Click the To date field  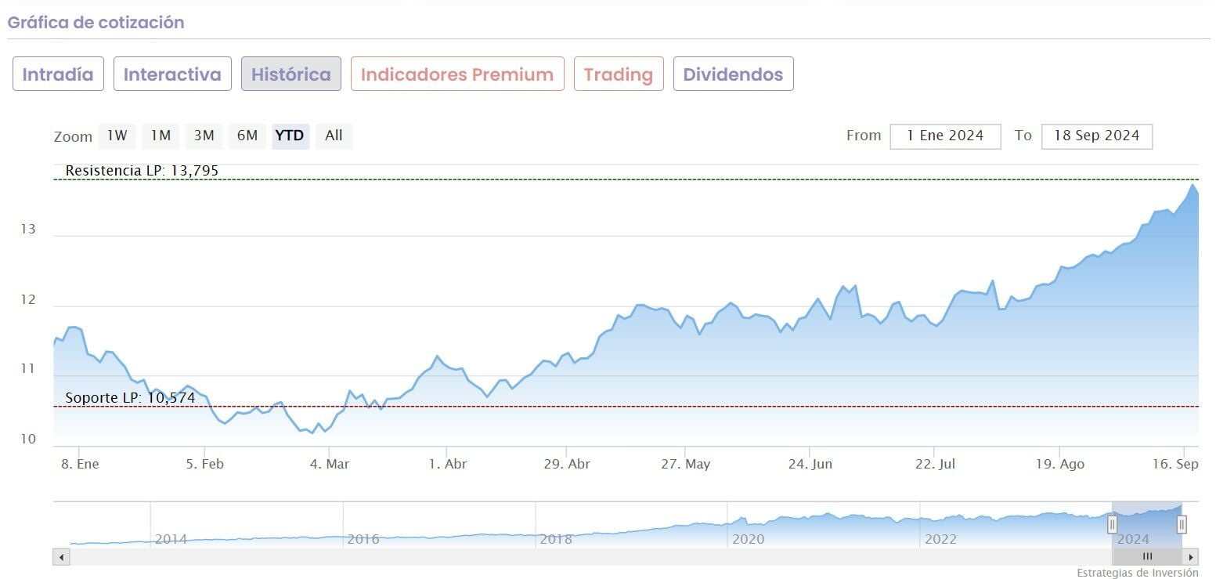coord(1096,136)
